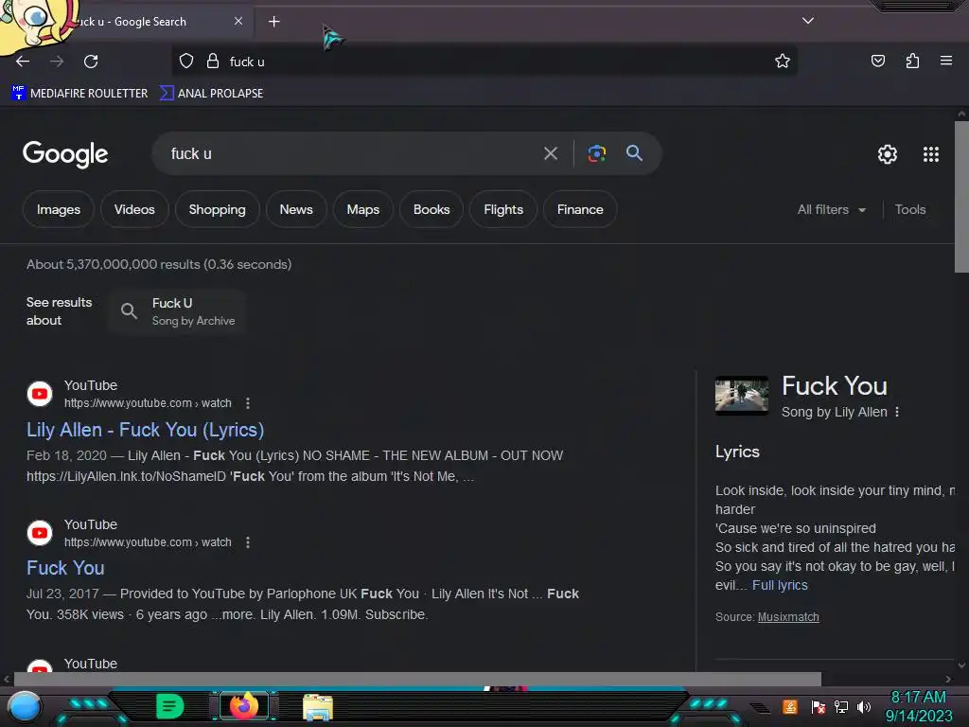The height and width of the screenshot is (727, 969).
Task: Click the vertical page scrollbar thumb
Action: 961,196
